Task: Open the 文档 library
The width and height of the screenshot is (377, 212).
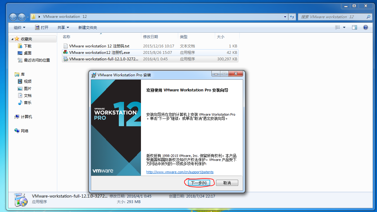Action: [x=28, y=96]
